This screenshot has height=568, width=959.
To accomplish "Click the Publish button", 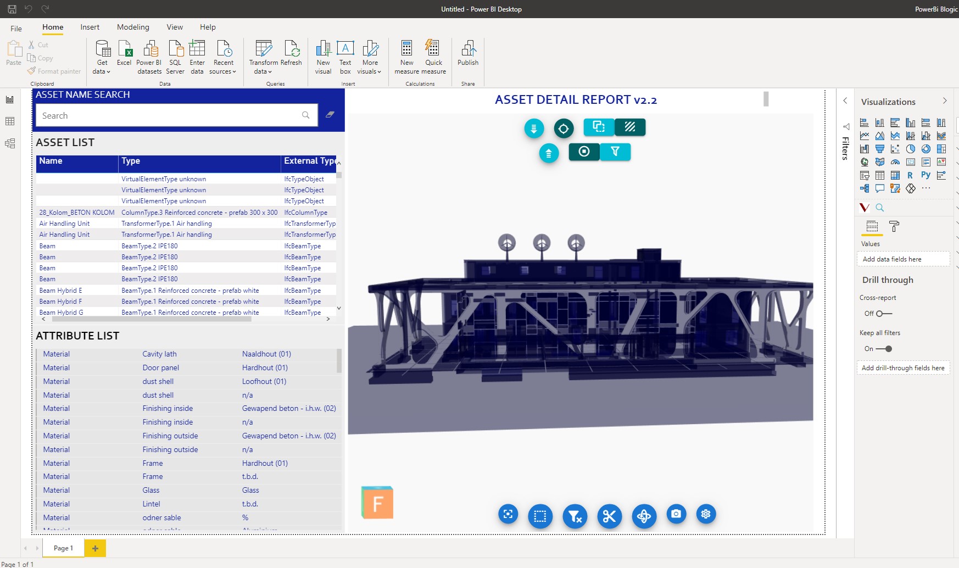I will click(468, 53).
